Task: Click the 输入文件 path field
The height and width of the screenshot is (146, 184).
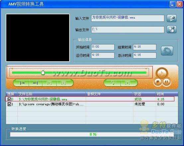Action: point(128,18)
